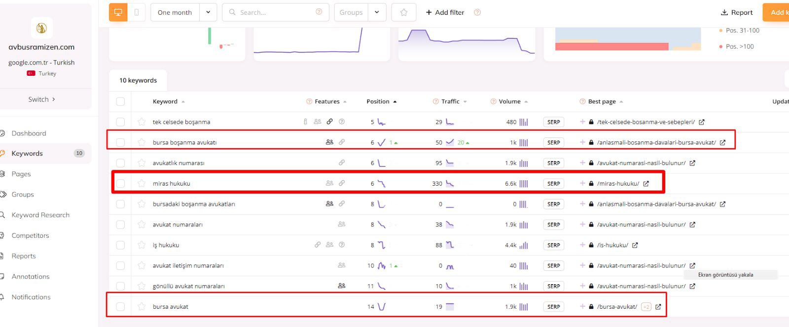Open external link for /miras-hukuku/ page
Viewport: 789px width, 327px height.
point(646,184)
